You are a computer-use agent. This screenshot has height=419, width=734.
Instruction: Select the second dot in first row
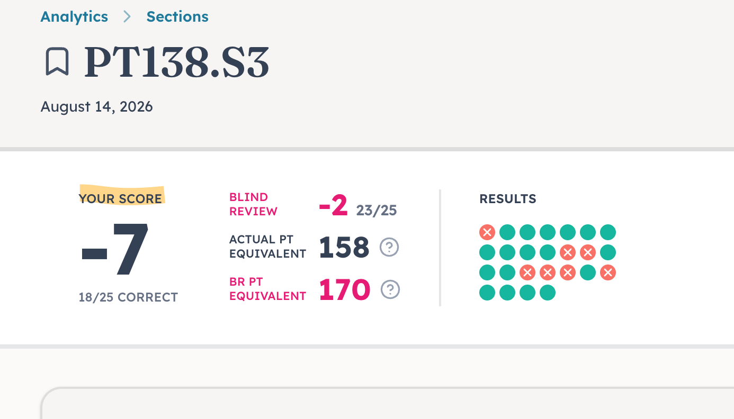(507, 232)
